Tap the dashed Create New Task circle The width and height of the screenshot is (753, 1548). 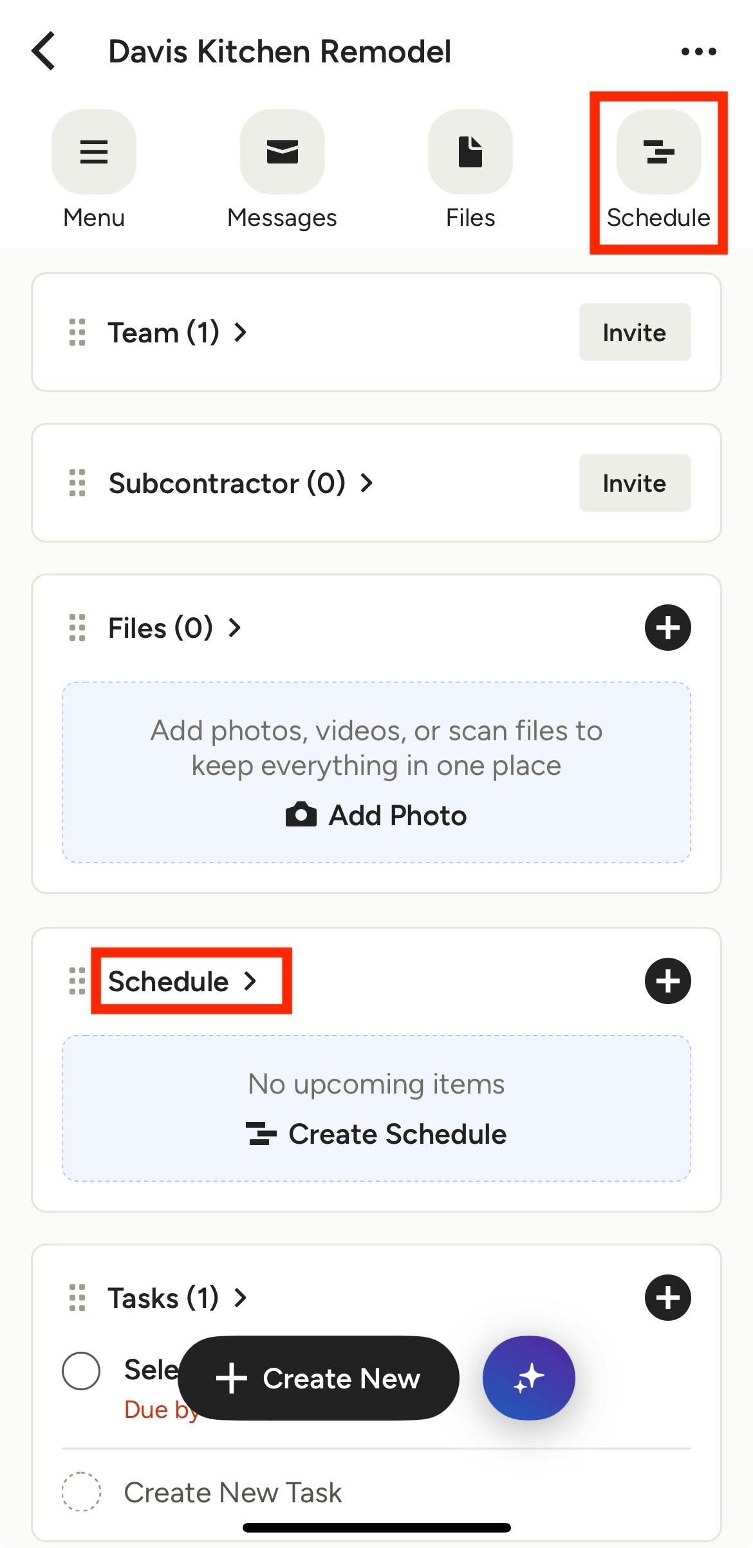81,1491
